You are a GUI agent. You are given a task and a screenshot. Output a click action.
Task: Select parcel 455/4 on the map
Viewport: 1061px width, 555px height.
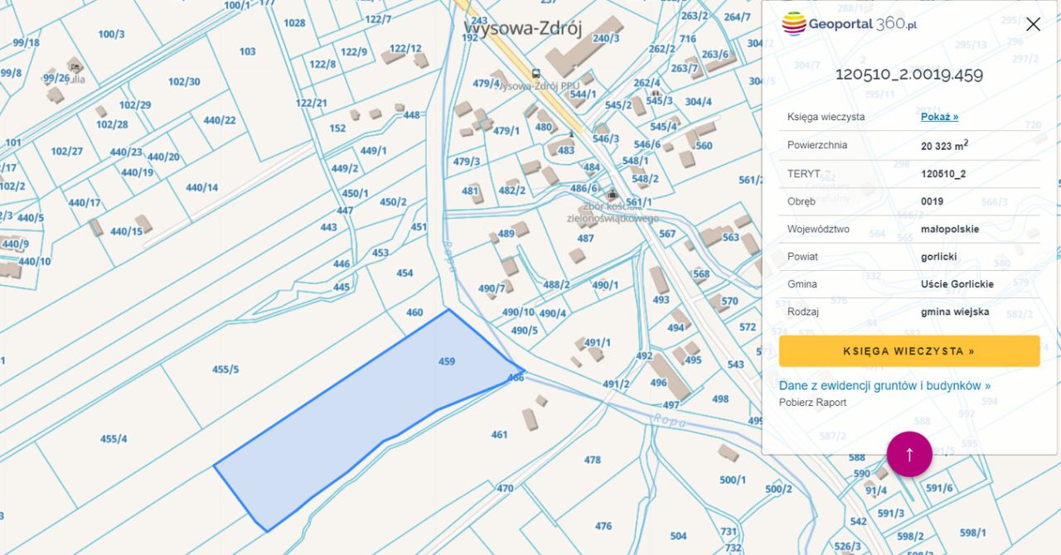point(114,439)
